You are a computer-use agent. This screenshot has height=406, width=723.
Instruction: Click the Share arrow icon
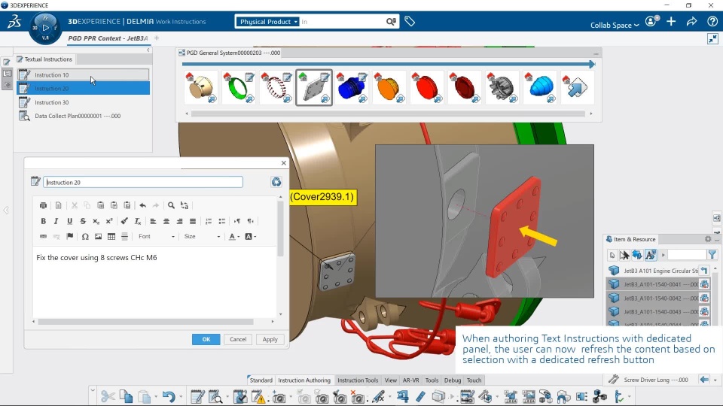click(691, 21)
